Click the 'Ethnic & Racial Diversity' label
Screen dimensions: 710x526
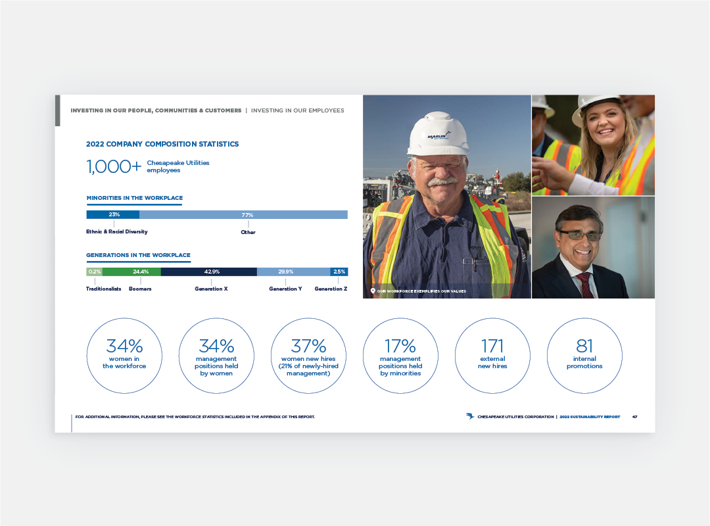pos(117,231)
